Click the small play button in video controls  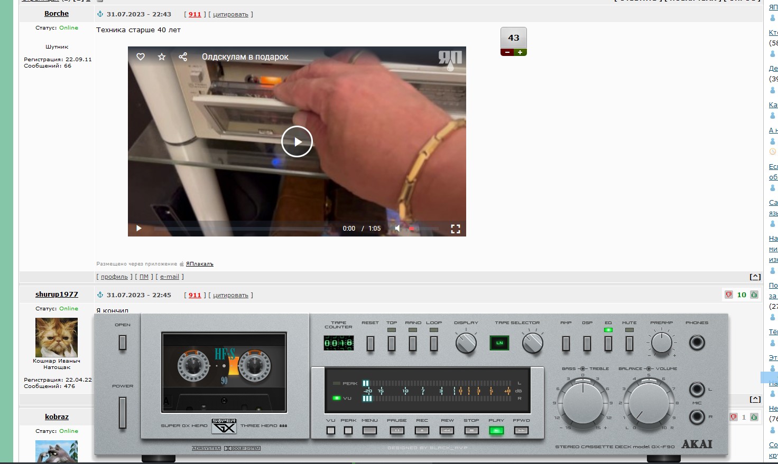pos(139,228)
